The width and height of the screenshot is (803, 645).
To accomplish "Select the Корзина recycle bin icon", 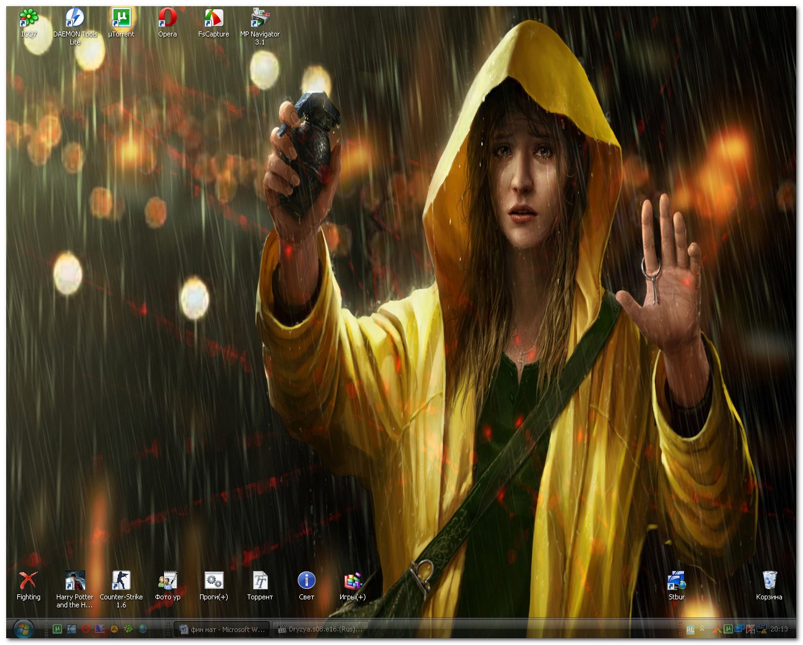I will coord(769,581).
